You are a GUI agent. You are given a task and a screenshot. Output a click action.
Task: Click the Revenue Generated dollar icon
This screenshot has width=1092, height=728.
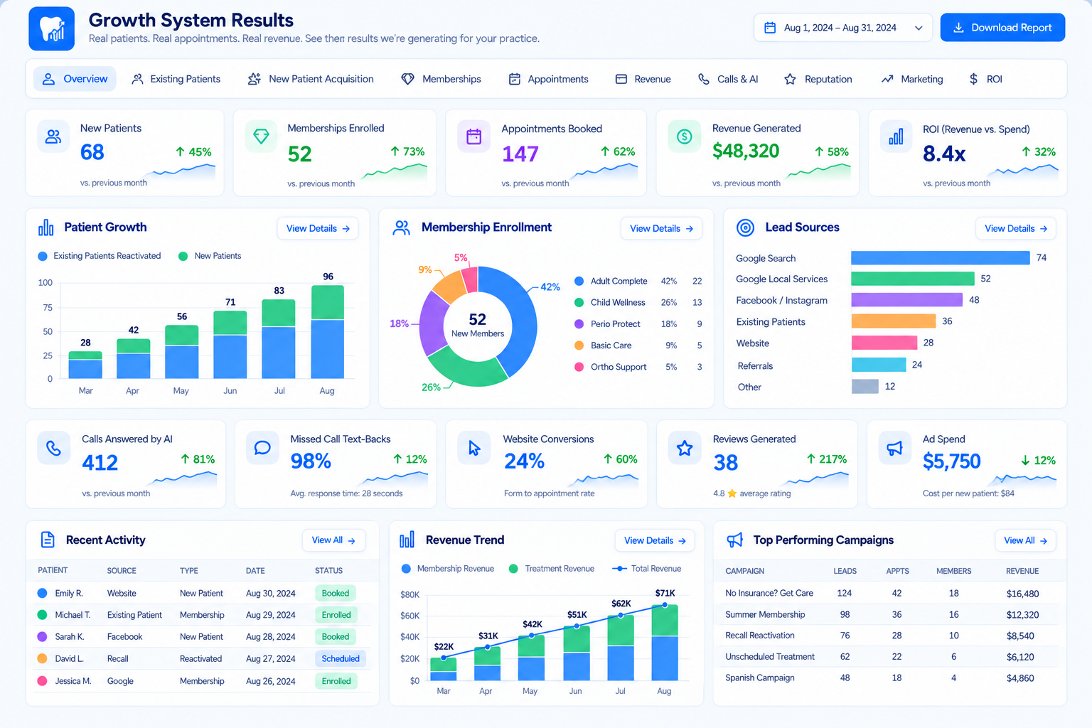(684, 136)
